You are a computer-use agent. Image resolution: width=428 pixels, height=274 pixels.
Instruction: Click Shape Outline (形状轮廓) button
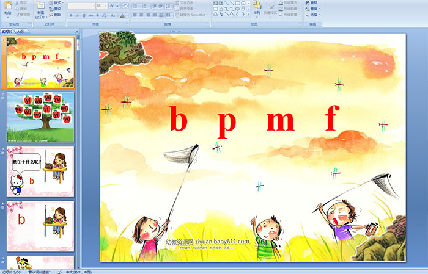289,9
